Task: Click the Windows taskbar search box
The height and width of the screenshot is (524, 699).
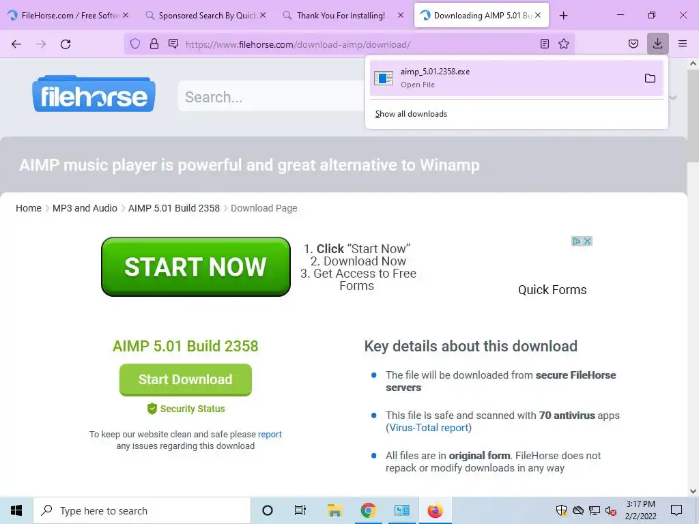Action: [142, 510]
